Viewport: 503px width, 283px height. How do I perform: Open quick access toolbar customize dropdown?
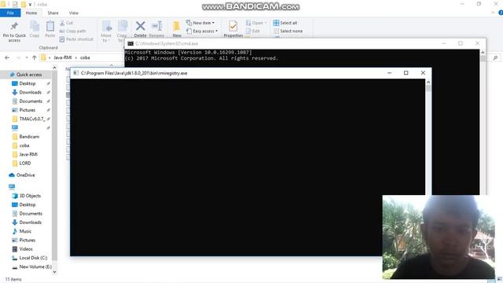[x=30, y=4]
